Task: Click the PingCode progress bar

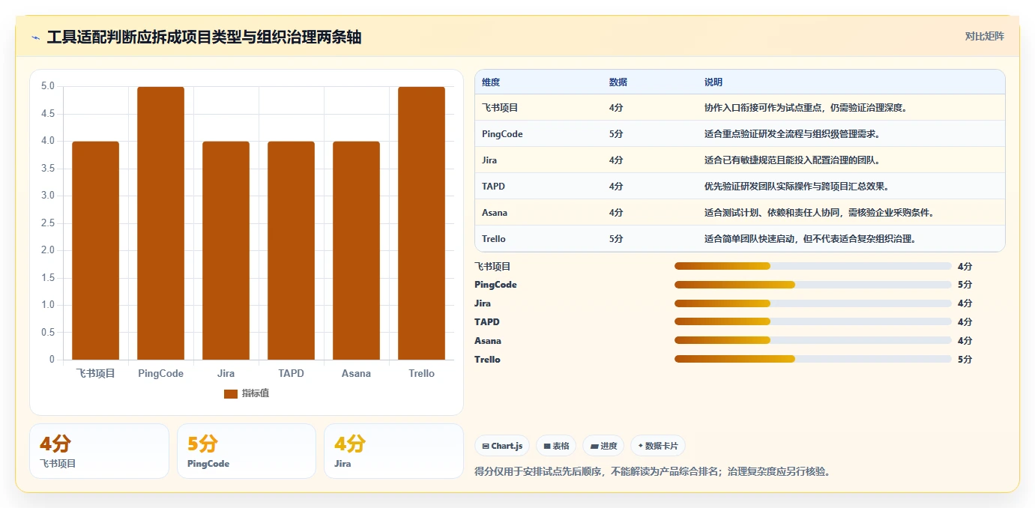Action: 813,285
